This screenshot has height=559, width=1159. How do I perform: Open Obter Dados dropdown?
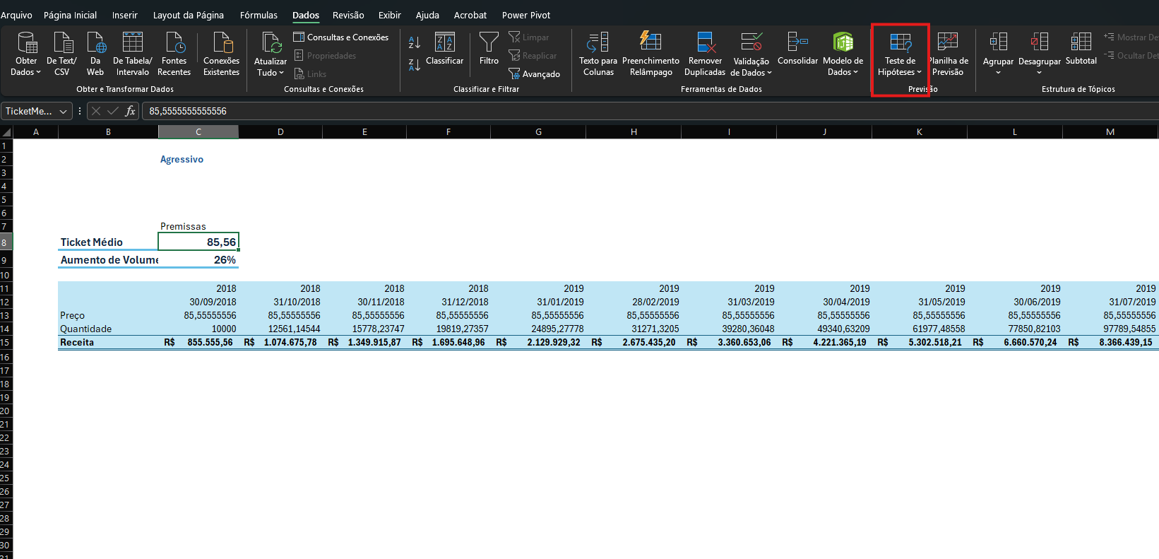[26, 54]
